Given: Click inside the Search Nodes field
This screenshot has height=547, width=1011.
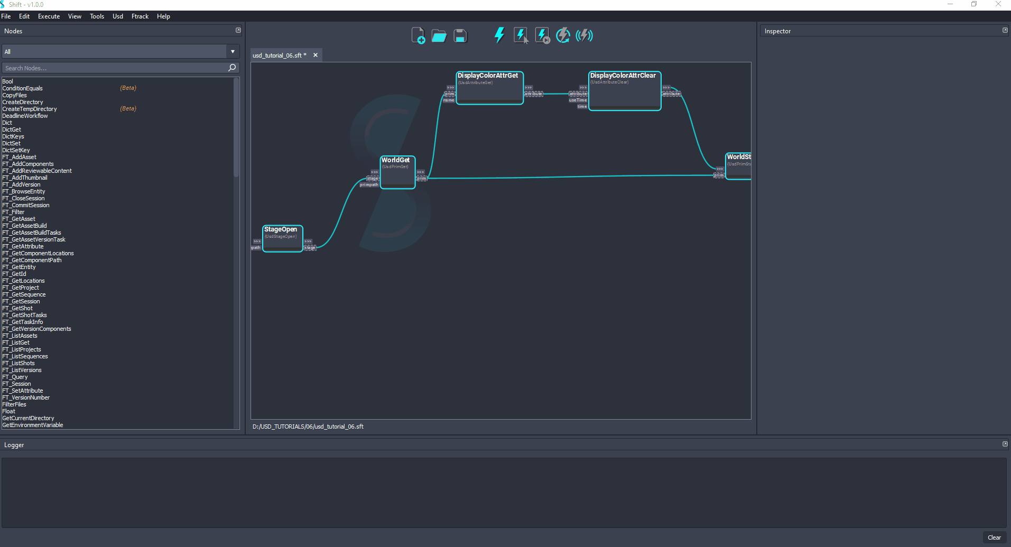Looking at the screenshot, I should pos(106,68).
